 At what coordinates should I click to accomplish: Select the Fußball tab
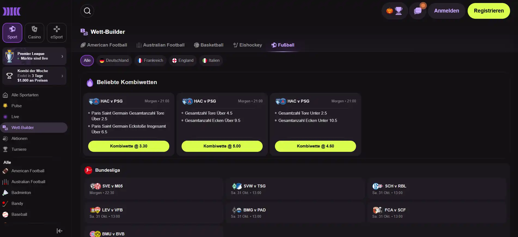[x=283, y=45]
